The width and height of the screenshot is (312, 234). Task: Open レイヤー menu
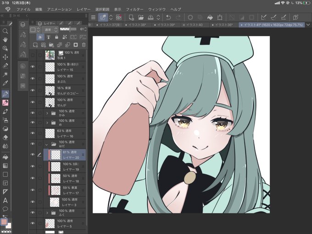pos(84,9)
